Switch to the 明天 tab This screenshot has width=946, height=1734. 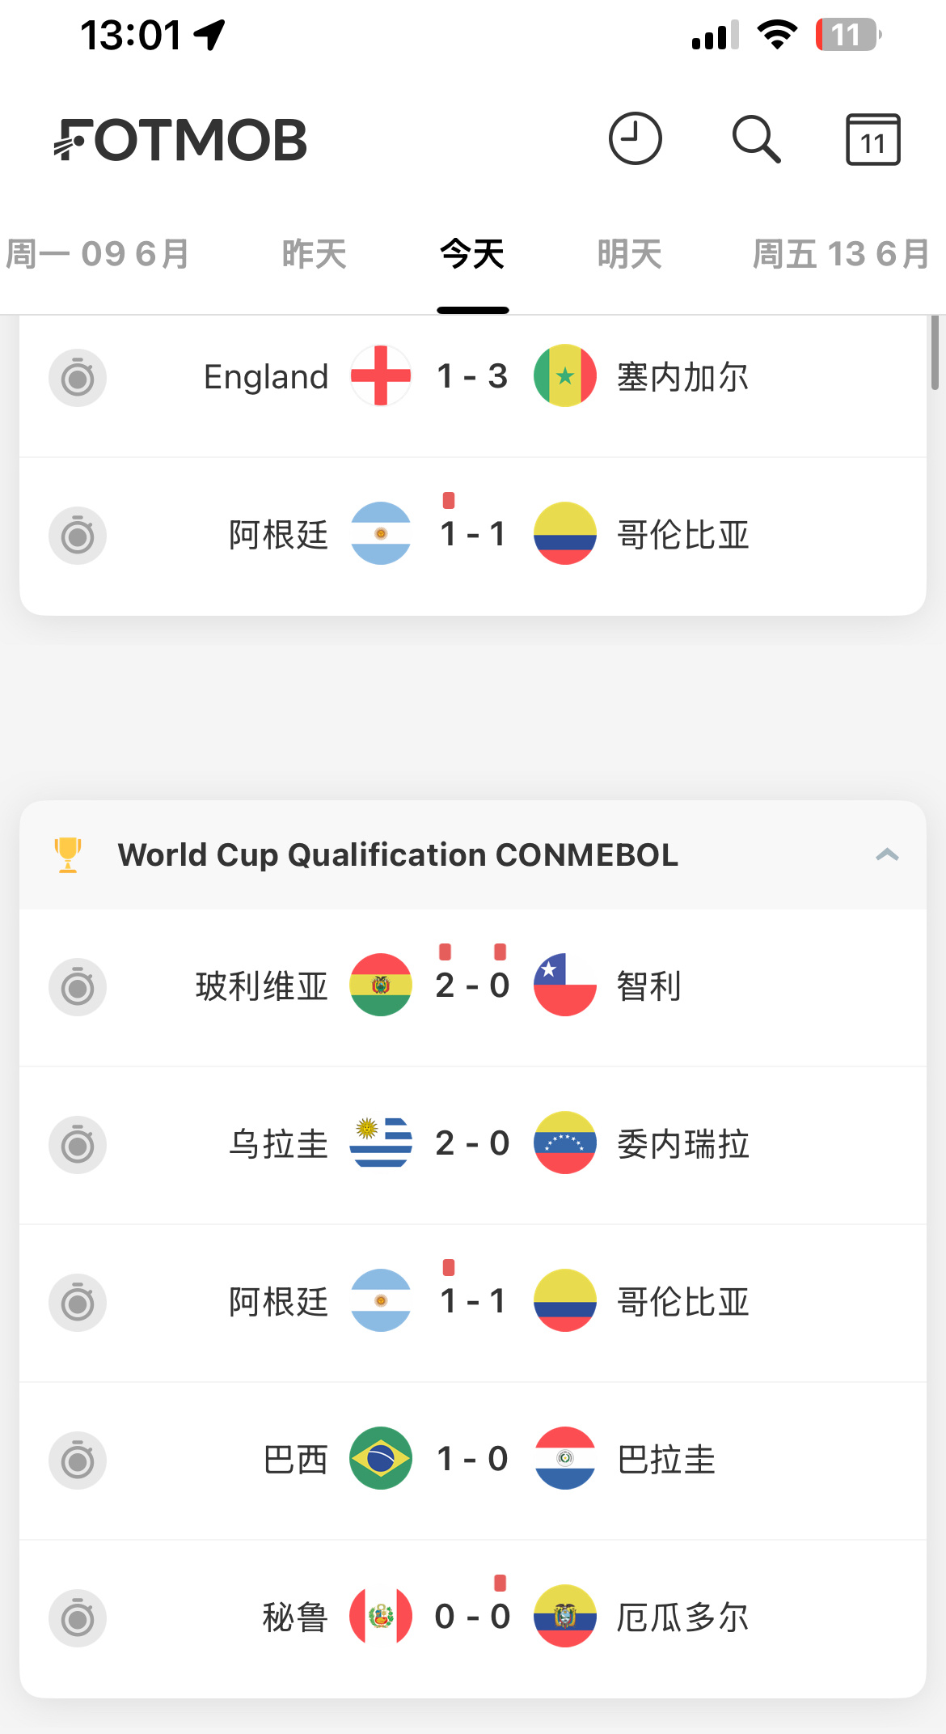pyautogui.click(x=629, y=254)
